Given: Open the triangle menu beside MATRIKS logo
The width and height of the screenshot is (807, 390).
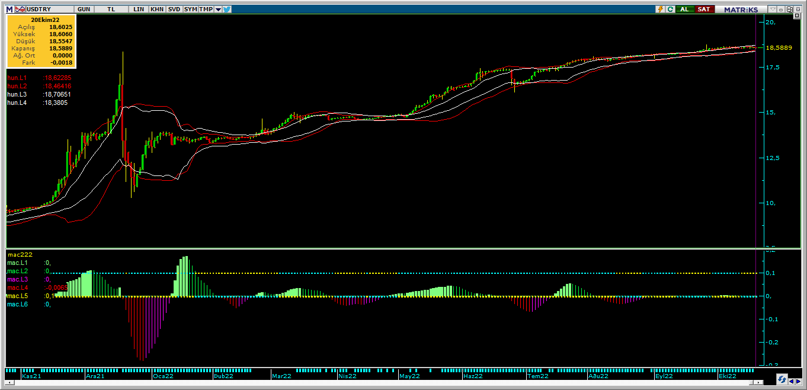Looking at the screenshot, I should pos(773,9).
